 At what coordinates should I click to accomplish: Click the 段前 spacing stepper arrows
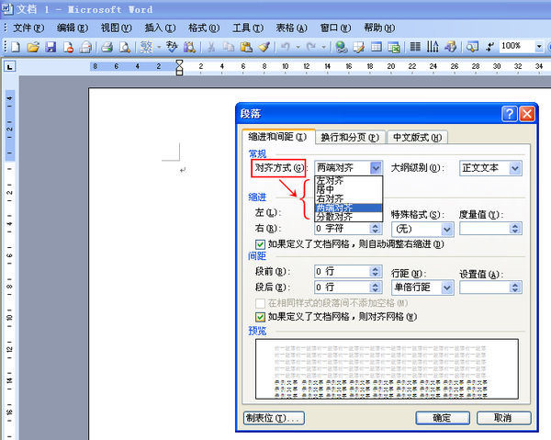[376, 271]
